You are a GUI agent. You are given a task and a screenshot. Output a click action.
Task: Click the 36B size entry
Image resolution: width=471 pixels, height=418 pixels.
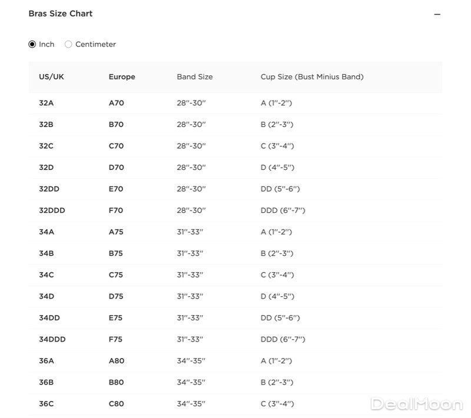47,382
